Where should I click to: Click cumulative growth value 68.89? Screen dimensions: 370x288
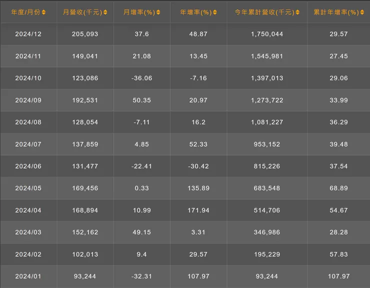[x=338, y=188]
